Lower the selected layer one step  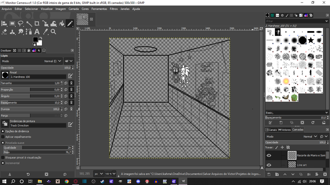coord(293,174)
